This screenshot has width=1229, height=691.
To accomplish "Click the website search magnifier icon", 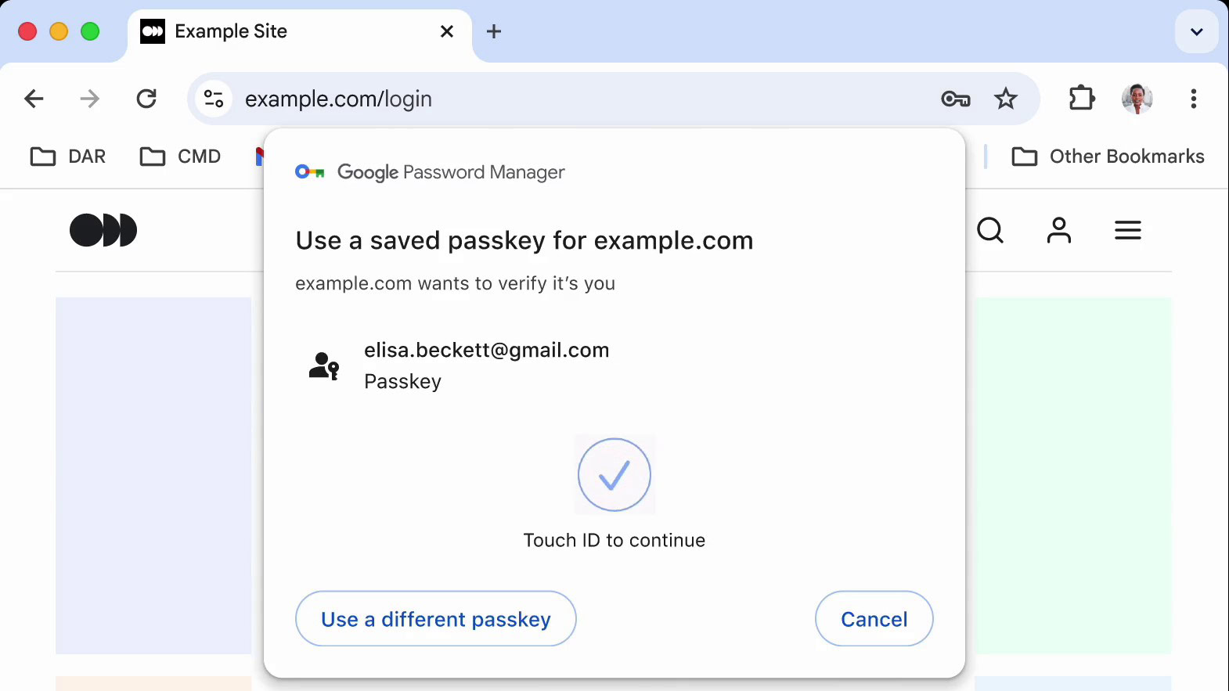I will pos(990,230).
